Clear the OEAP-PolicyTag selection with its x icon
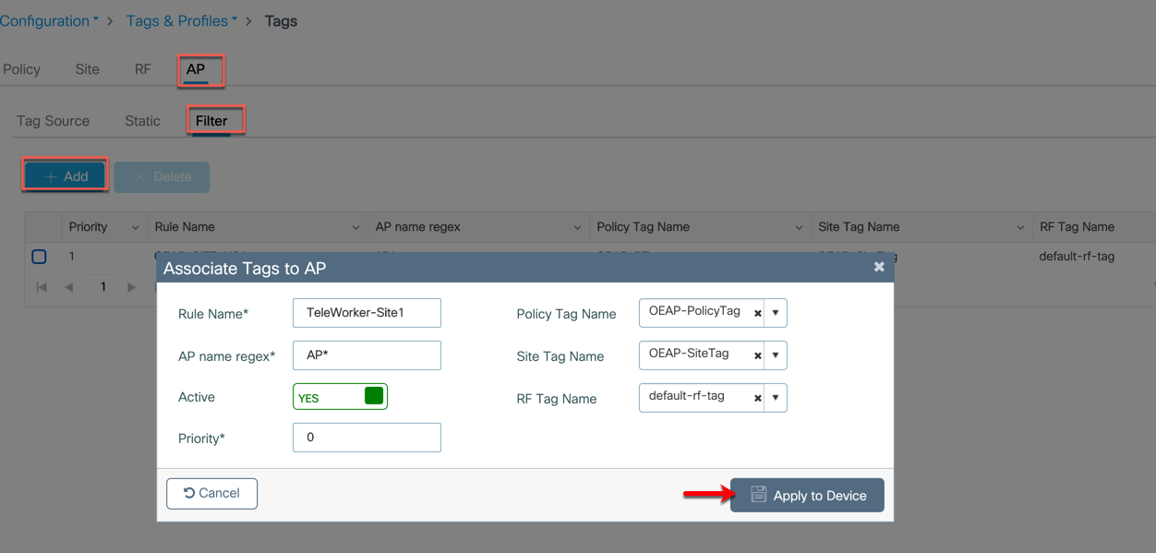 point(757,312)
